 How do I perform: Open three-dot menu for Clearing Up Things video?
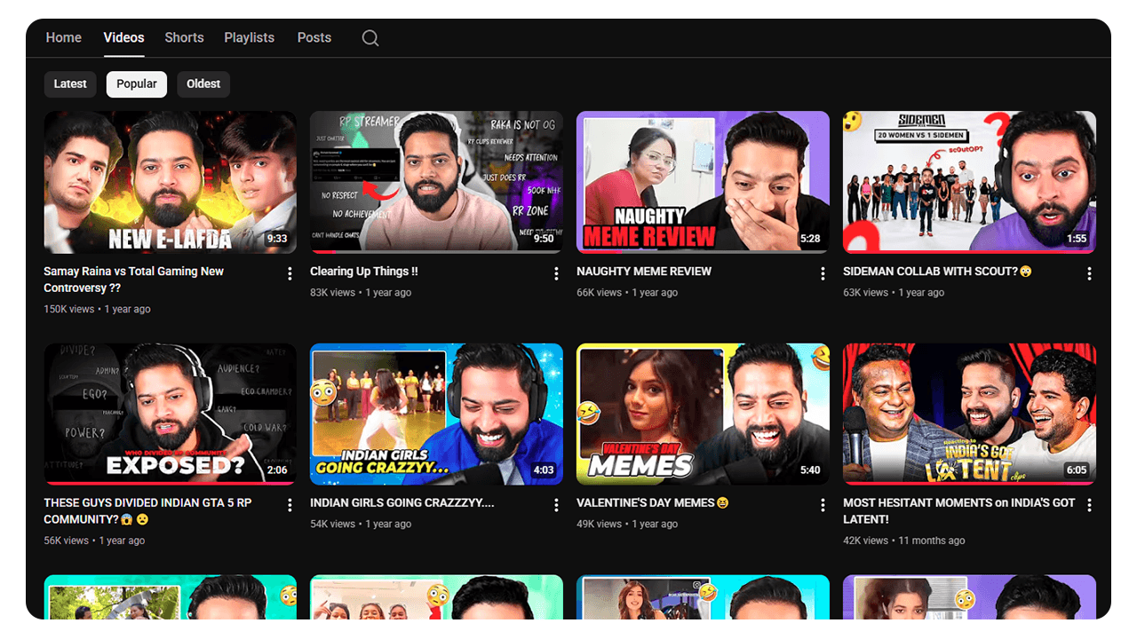[556, 273]
